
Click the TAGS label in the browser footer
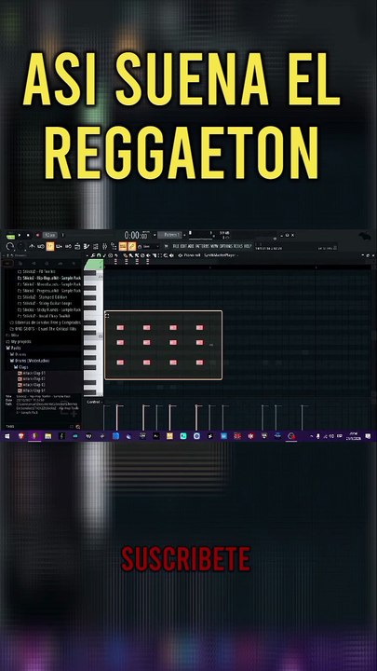point(10,427)
